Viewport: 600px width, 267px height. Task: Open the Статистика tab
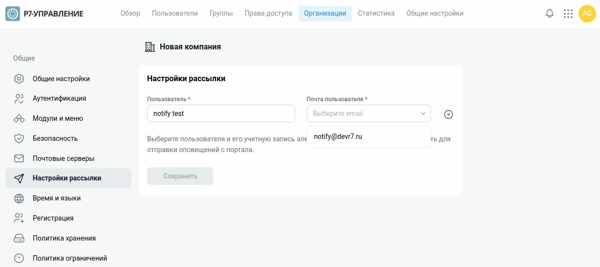pos(376,14)
